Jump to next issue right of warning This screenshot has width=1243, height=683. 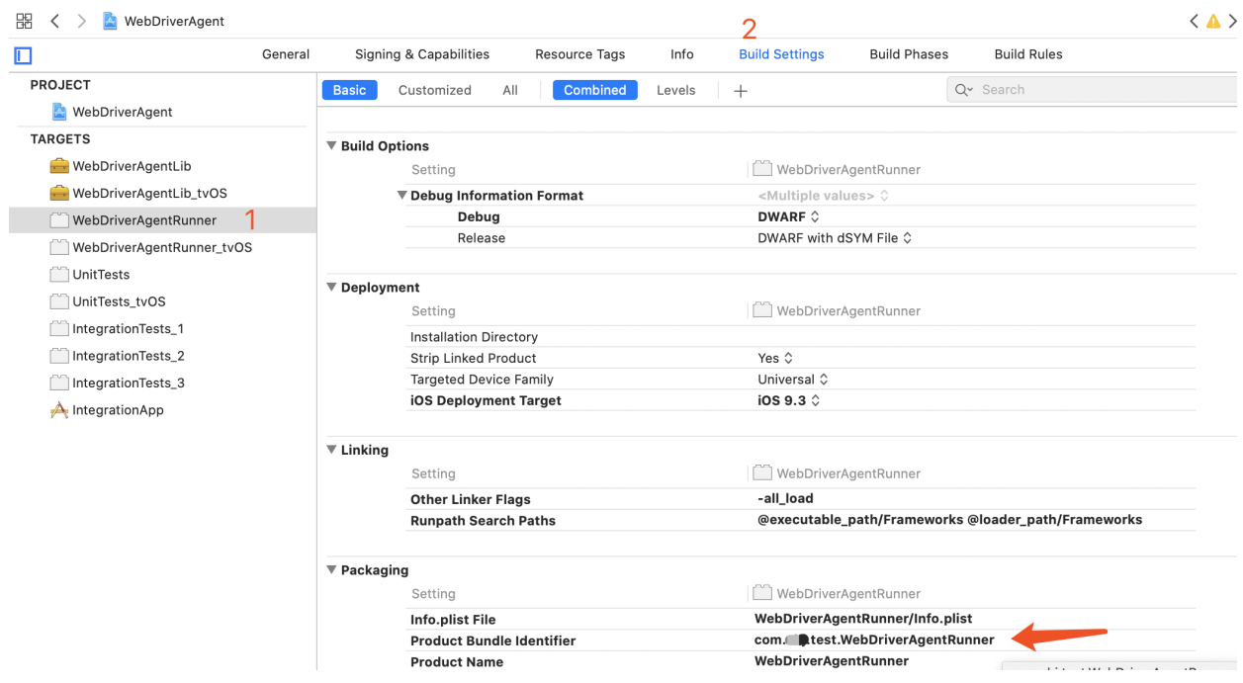click(x=1232, y=21)
